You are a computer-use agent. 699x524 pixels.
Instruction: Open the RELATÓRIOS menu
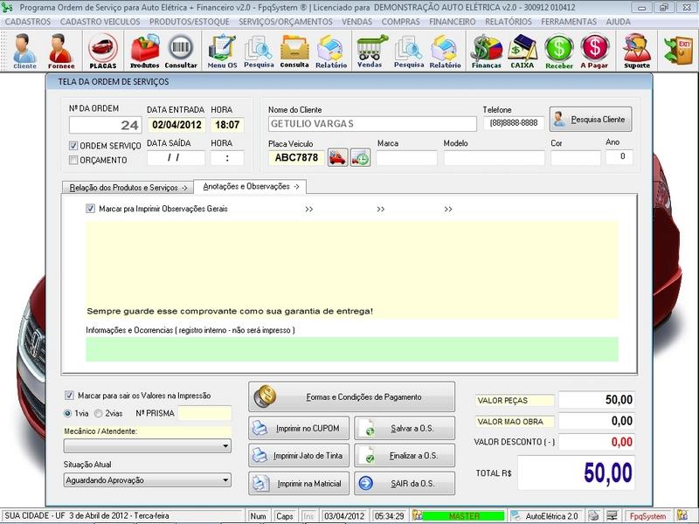(509, 21)
